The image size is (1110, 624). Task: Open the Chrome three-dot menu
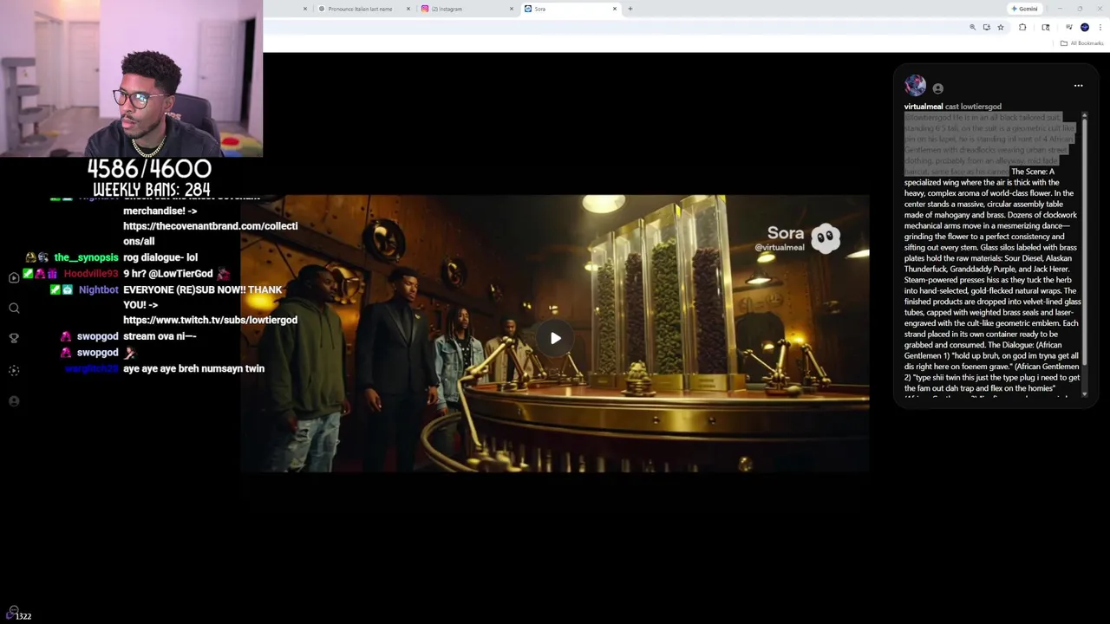tap(1100, 28)
